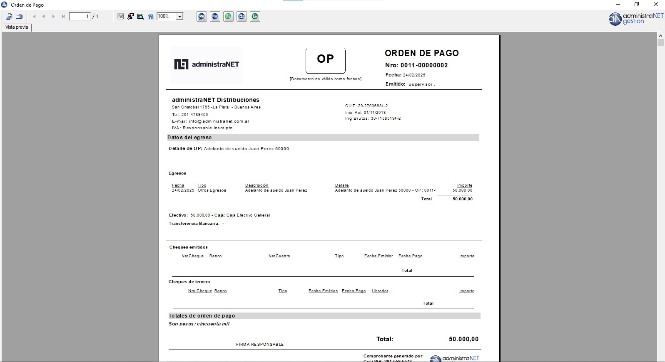Image resolution: width=665 pixels, height=362 pixels.
Task: Go to the first page arrow
Action: pyautogui.click(x=34, y=17)
